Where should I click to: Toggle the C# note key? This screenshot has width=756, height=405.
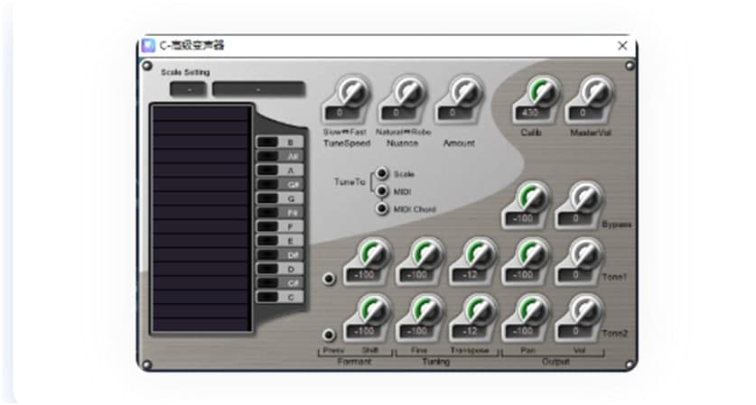point(280,282)
